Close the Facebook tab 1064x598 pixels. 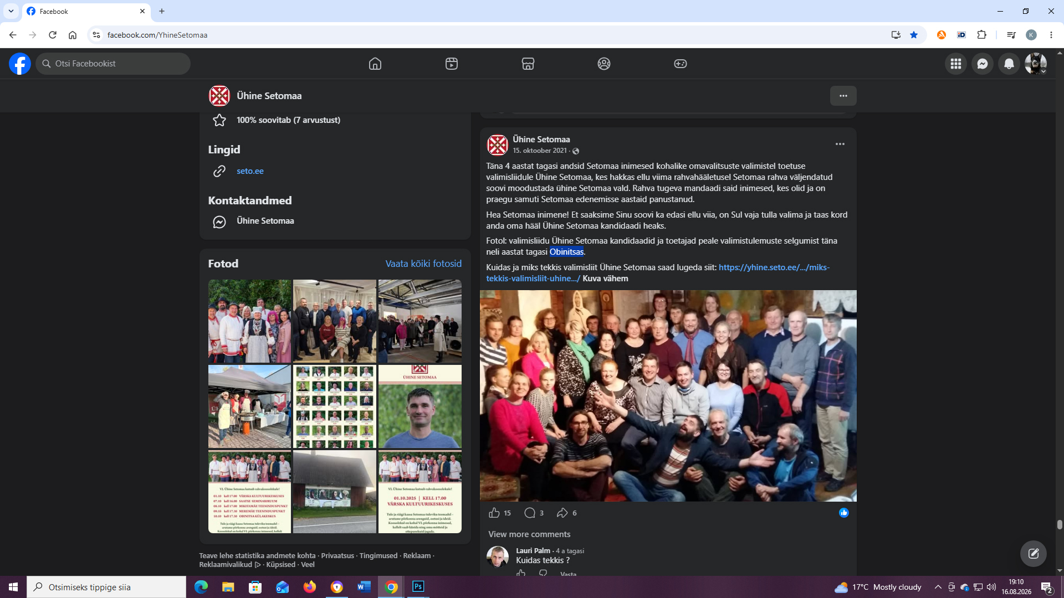142,11
